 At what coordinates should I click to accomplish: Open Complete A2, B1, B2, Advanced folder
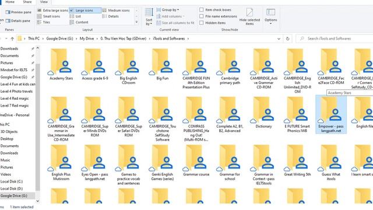point(230,114)
